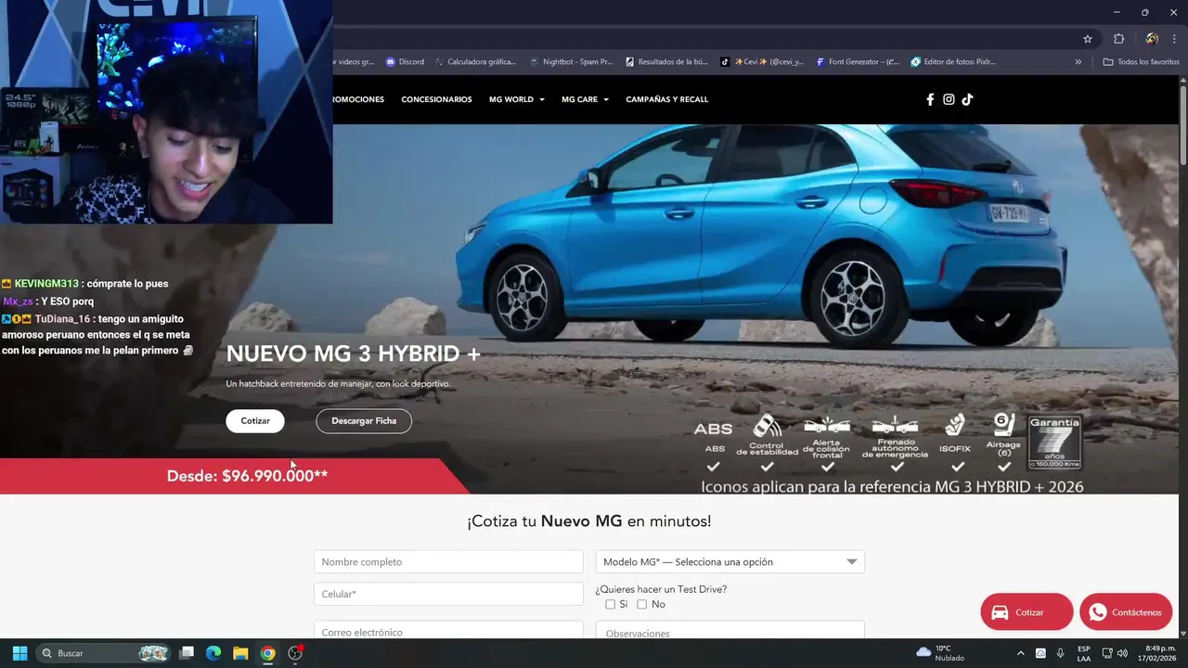The image size is (1188, 668).
Task: Open the Resultados de la bú... bookmark
Action: click(667, 62)
